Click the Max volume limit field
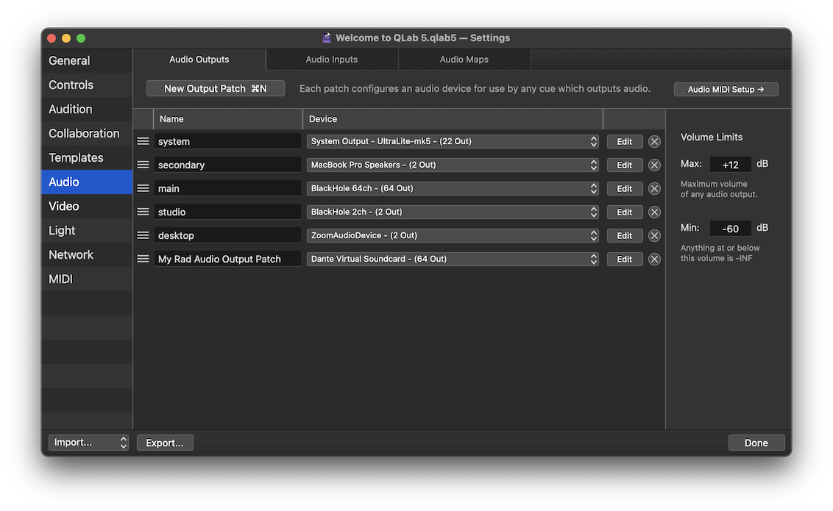 pyautogui.click(x=730, y=164)
